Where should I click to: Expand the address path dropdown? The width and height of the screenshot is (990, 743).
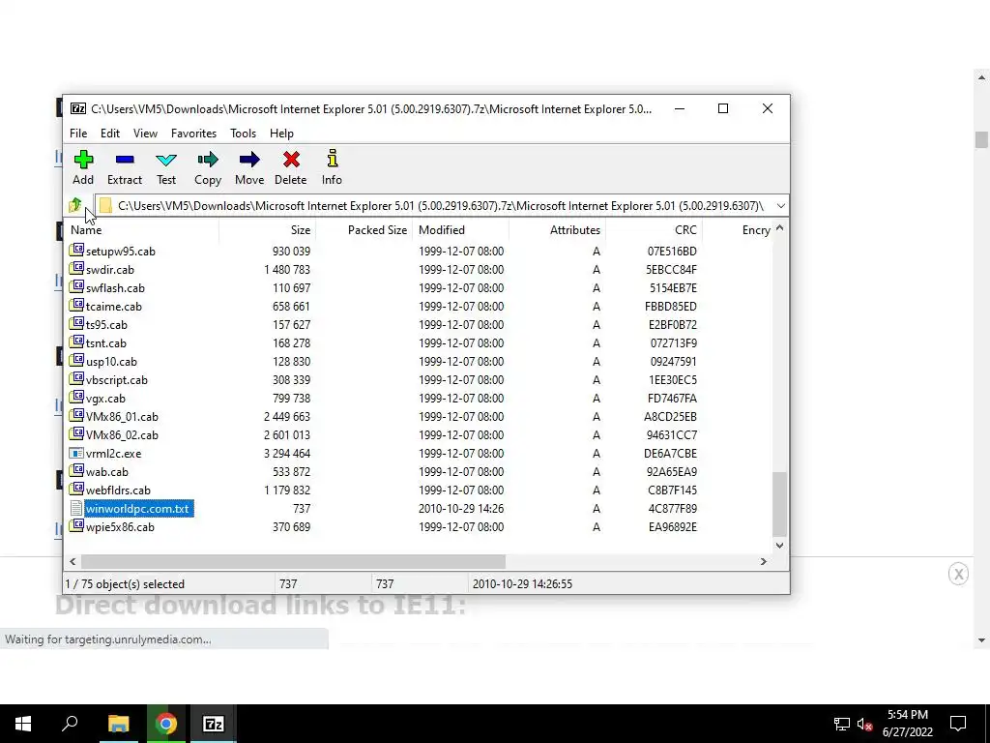click(x=781, y=206)
